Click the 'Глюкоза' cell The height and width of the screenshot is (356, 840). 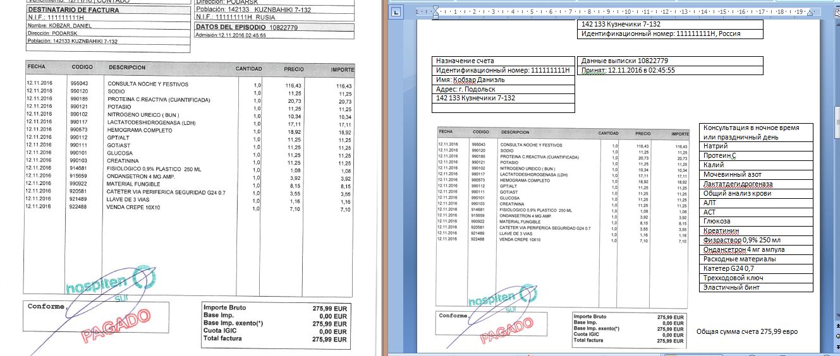[x=757, y=222]
